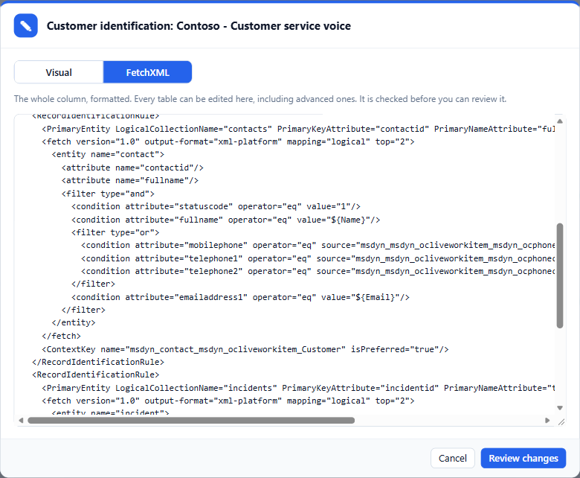Click the line with entity name="contact"
This screenshot has height=478, width=580.
click(108, 154)
